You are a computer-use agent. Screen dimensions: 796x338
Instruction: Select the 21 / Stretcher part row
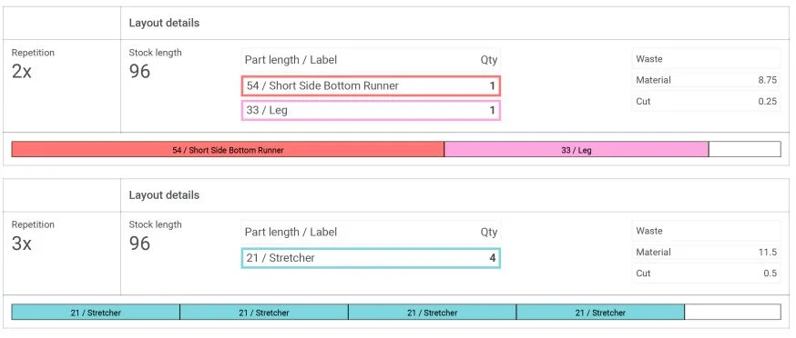(x=371, y=258)
